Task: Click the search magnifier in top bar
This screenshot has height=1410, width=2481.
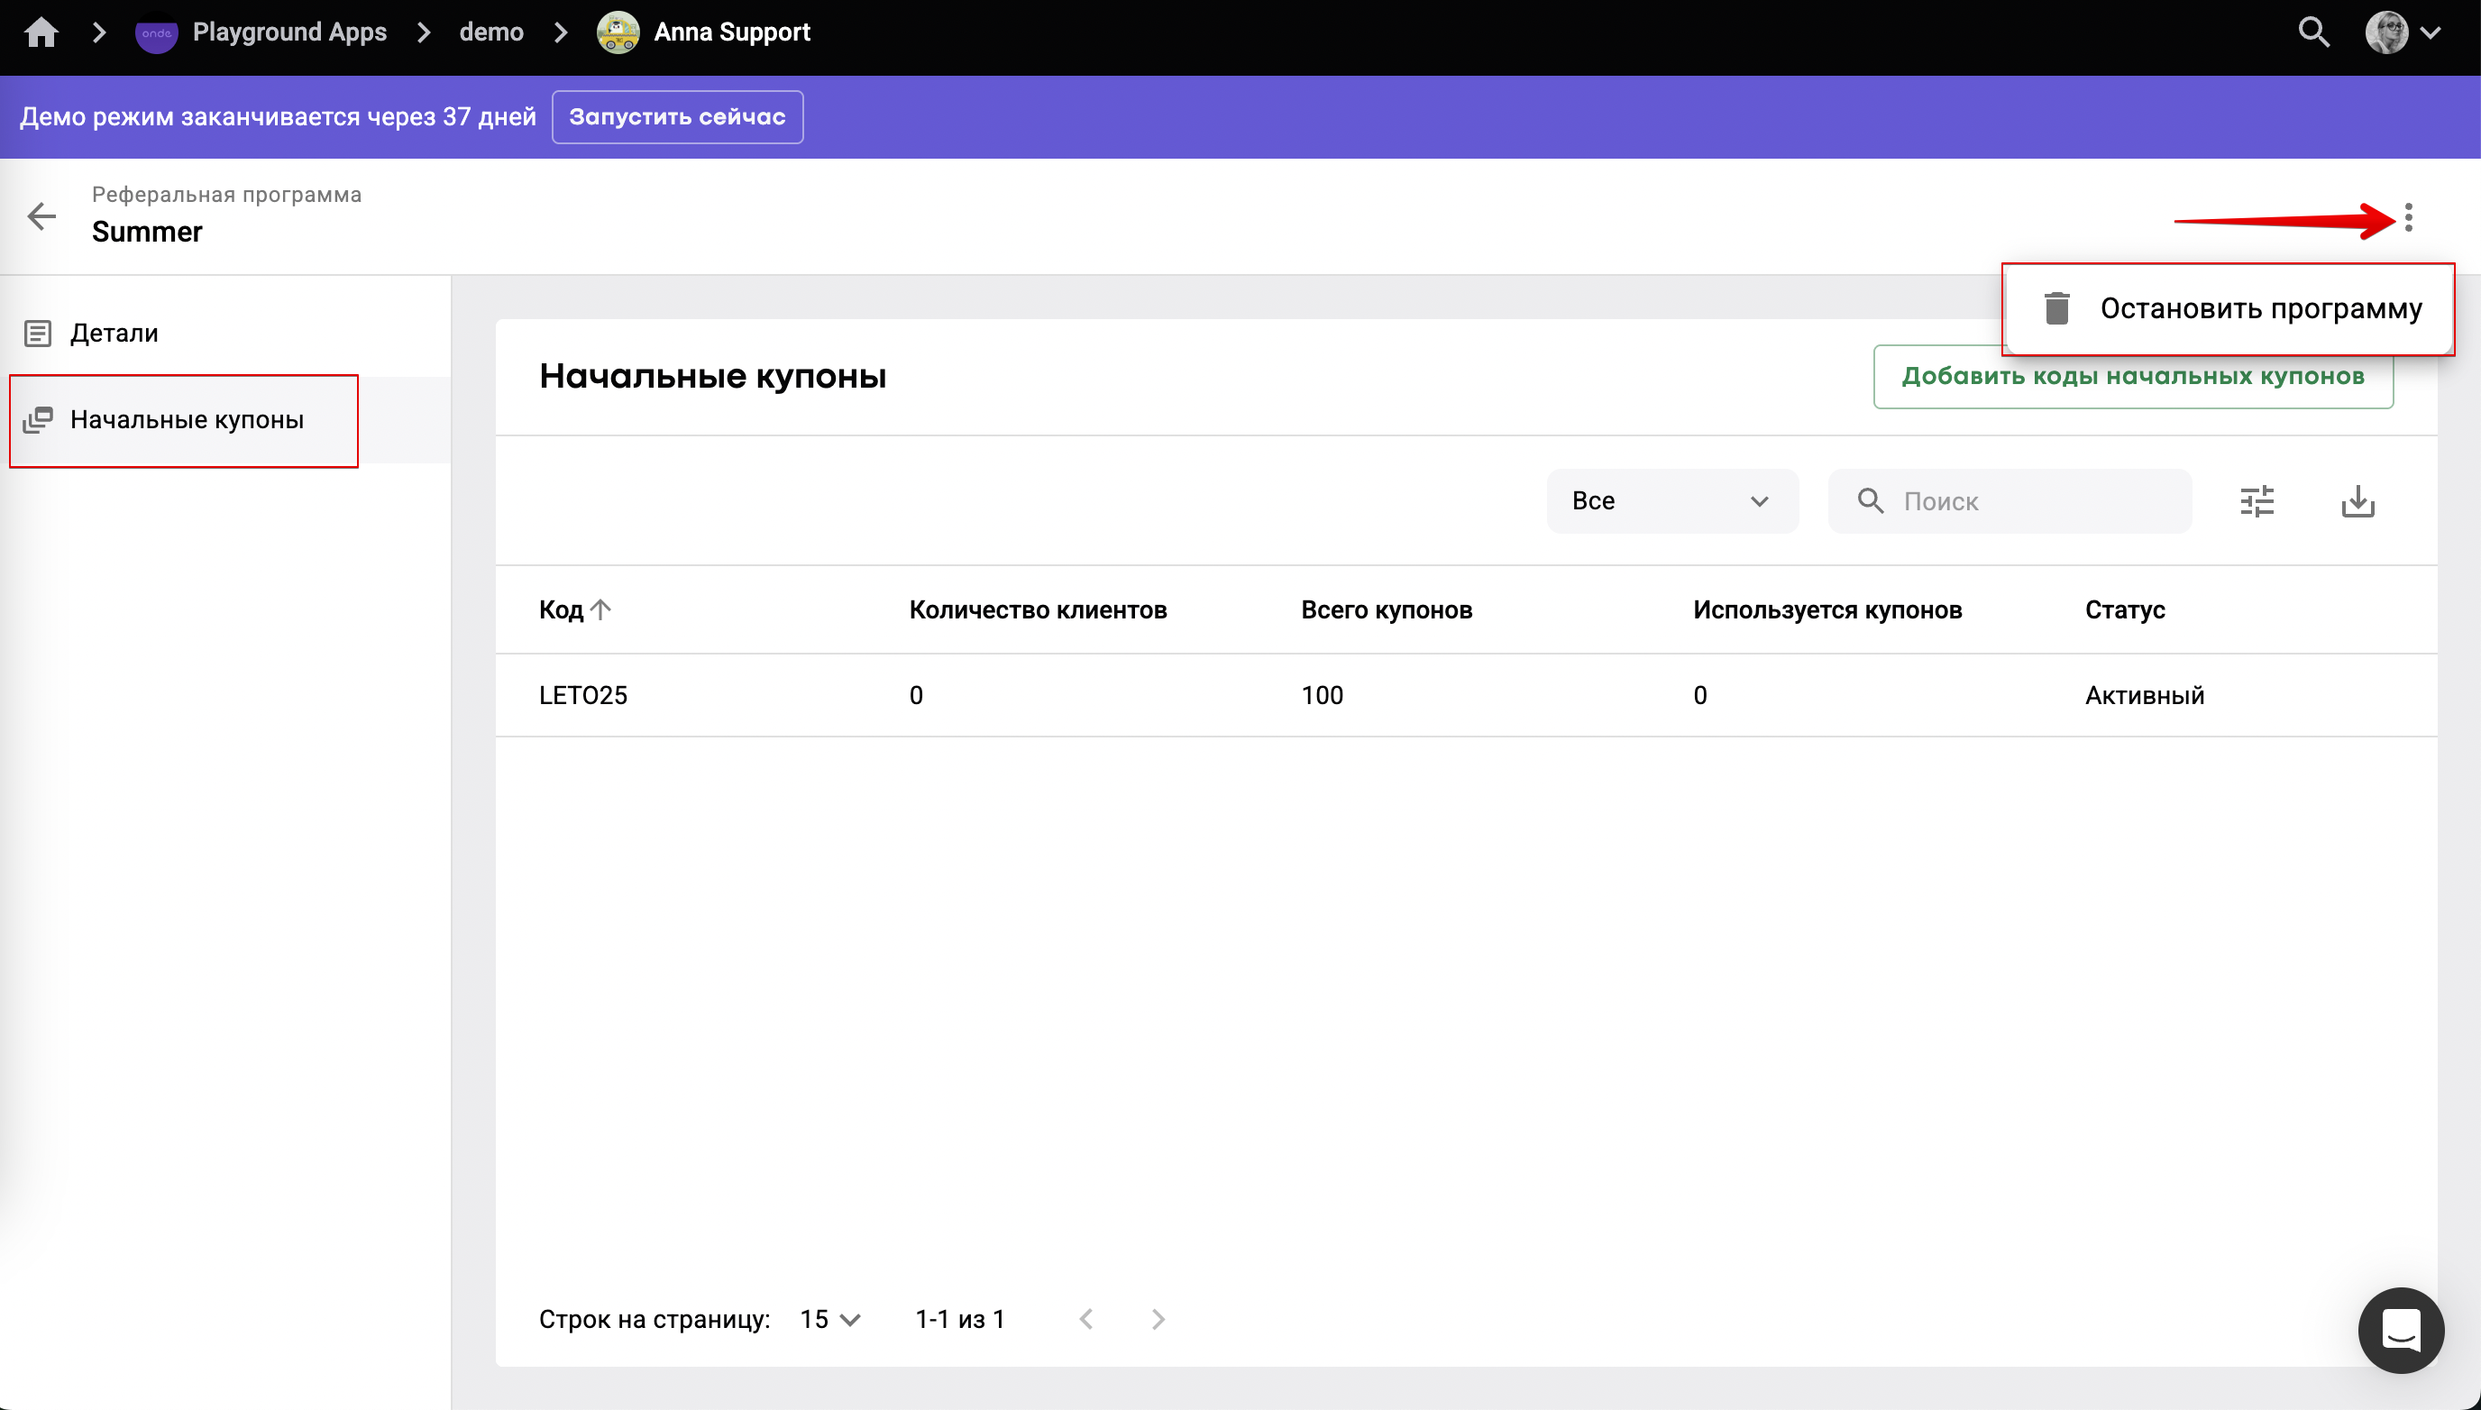Action: pos(2313,32)
